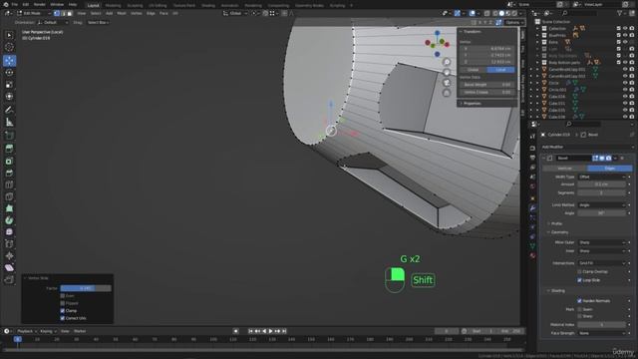Click the Options button in viewport header
638x359 pixels.
click(x=513, y=22)
